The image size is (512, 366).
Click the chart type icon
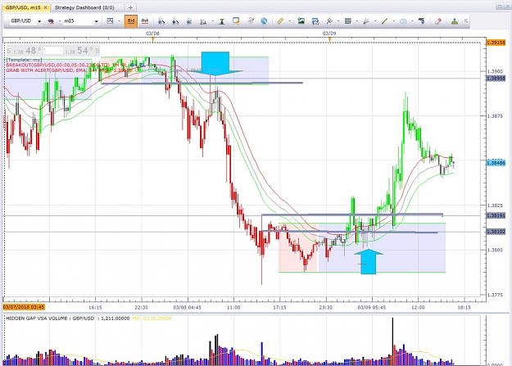(x=110, y=21)
